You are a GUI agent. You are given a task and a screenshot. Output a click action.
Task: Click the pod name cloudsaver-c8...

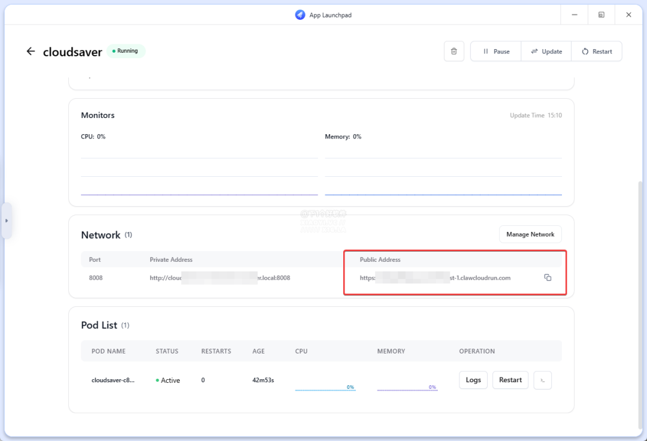(x=113, y=380)
